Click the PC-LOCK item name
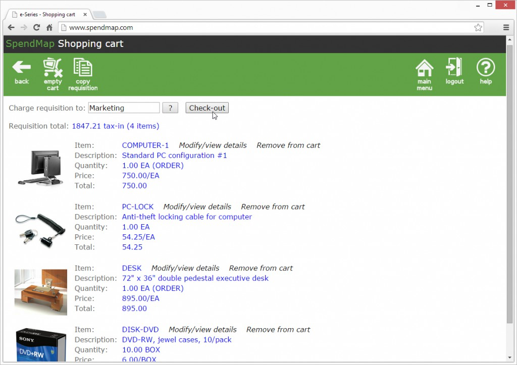Viewport: 517px width, 365px height. click(137, 207)
